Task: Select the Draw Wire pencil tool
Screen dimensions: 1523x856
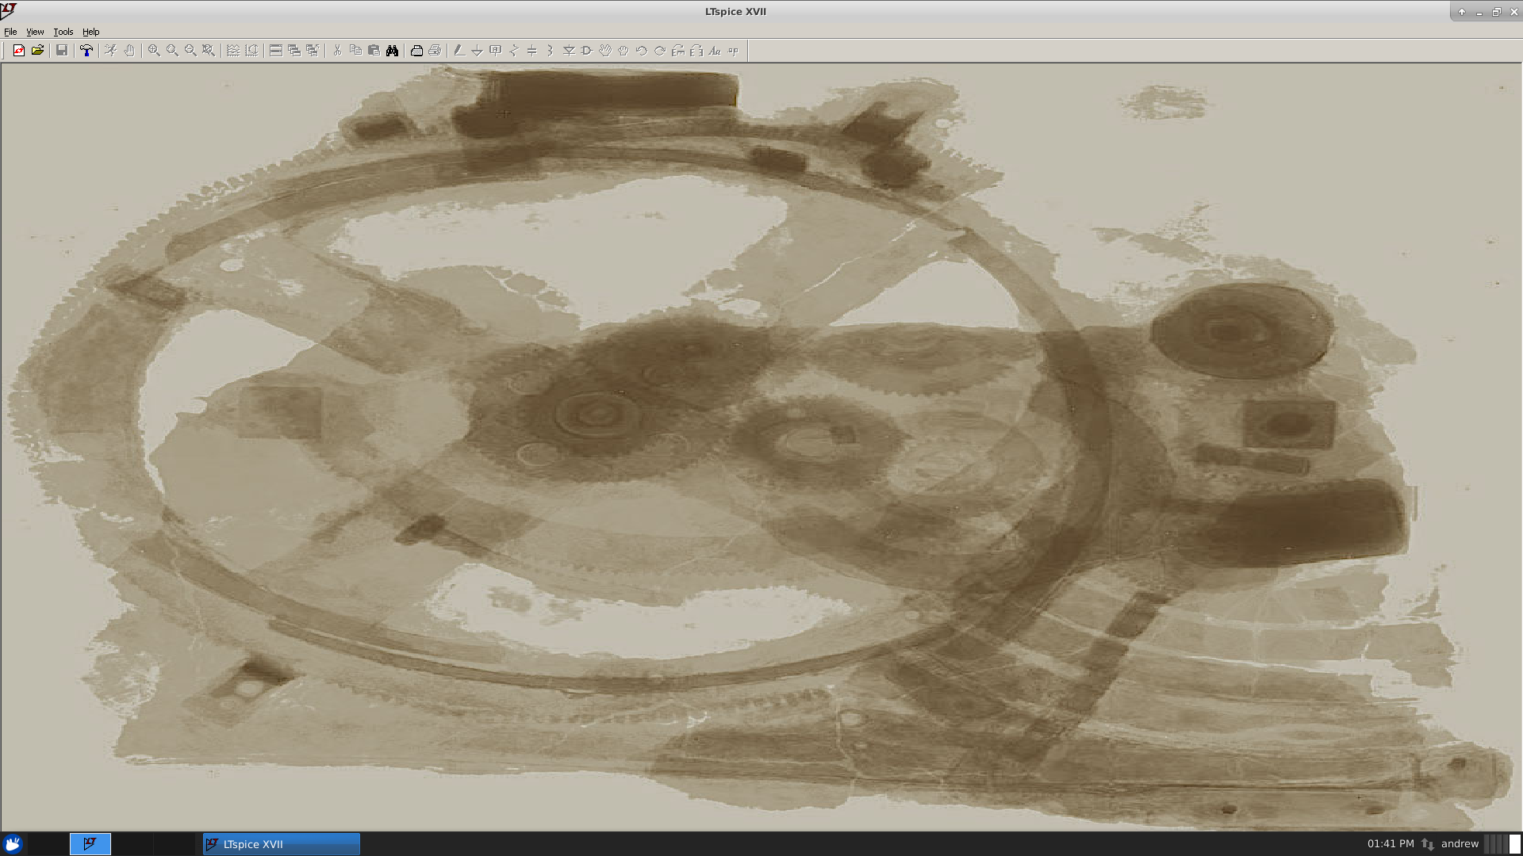Action: pos(459,51)
